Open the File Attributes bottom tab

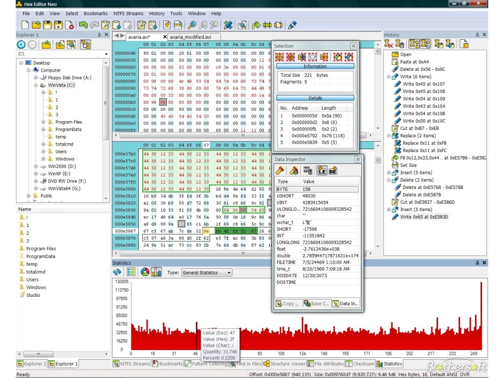click(325, 364)
